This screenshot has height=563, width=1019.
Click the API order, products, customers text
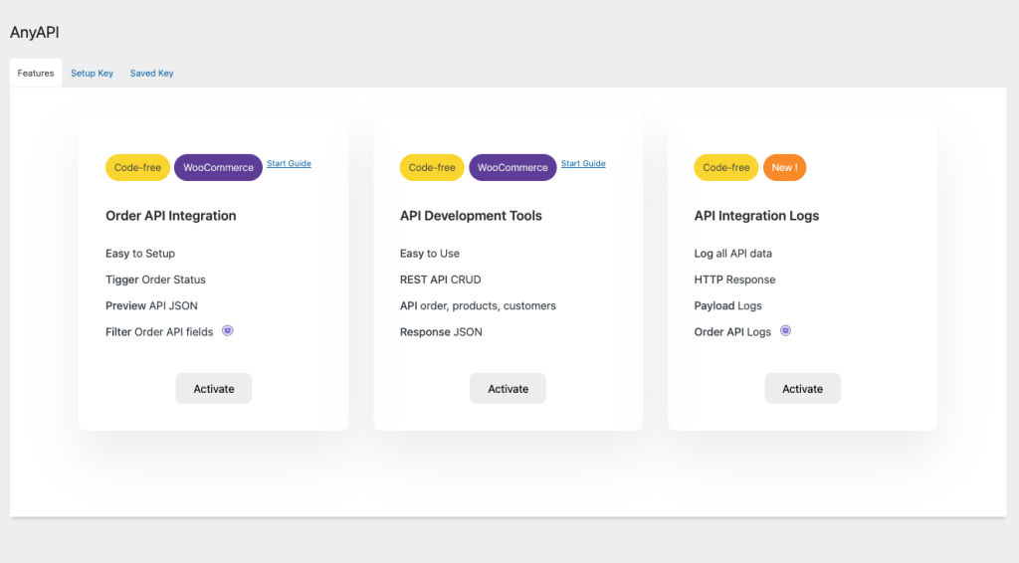point(478,305)
